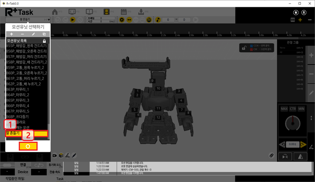Click the upload arrow icon at top right
This screenshot has height=182, width=315.
[295, 12]
